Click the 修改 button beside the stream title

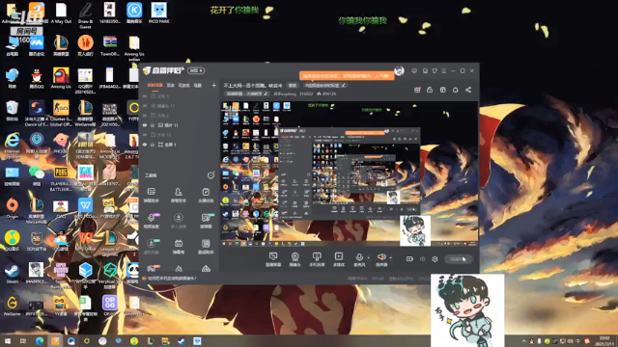tap(292, 86)
